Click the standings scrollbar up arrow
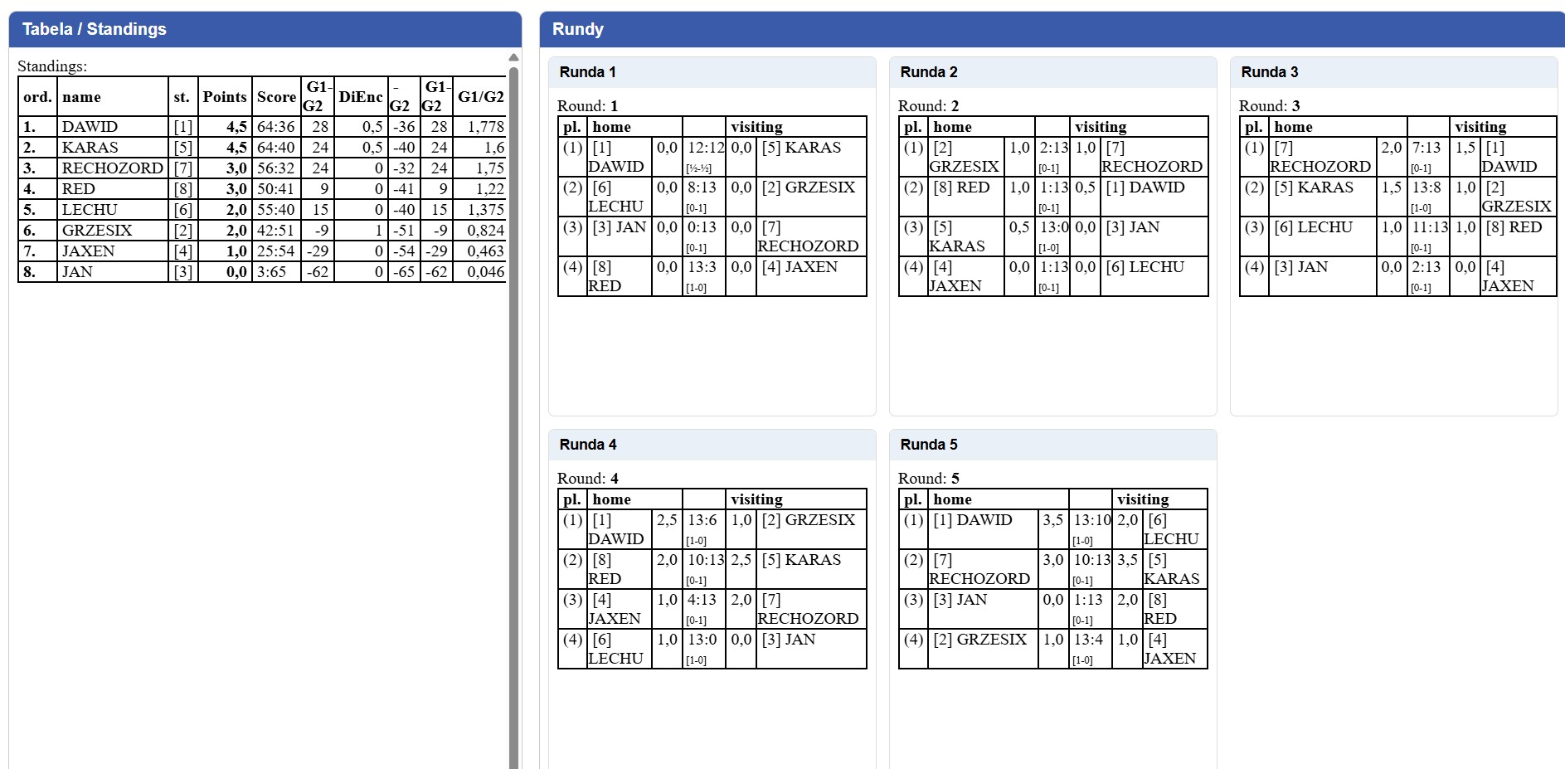This screenshot has height=769, width=1565. click(x=513, y=57)
